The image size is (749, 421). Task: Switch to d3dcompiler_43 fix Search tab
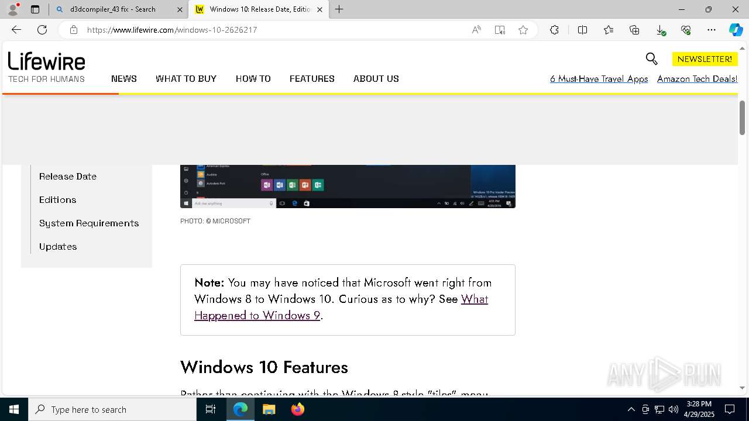pyautogui.click(x=119, y=9)
